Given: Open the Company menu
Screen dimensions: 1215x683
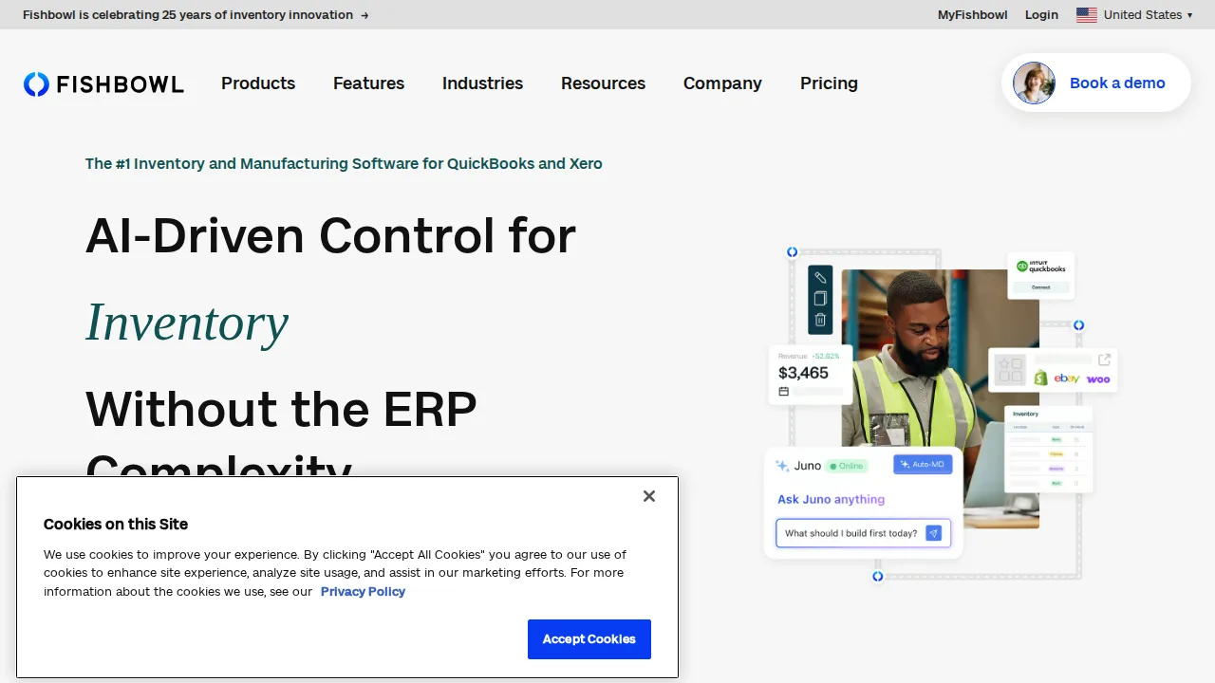Looking at the screenshot, I should [x=722, y=83].
